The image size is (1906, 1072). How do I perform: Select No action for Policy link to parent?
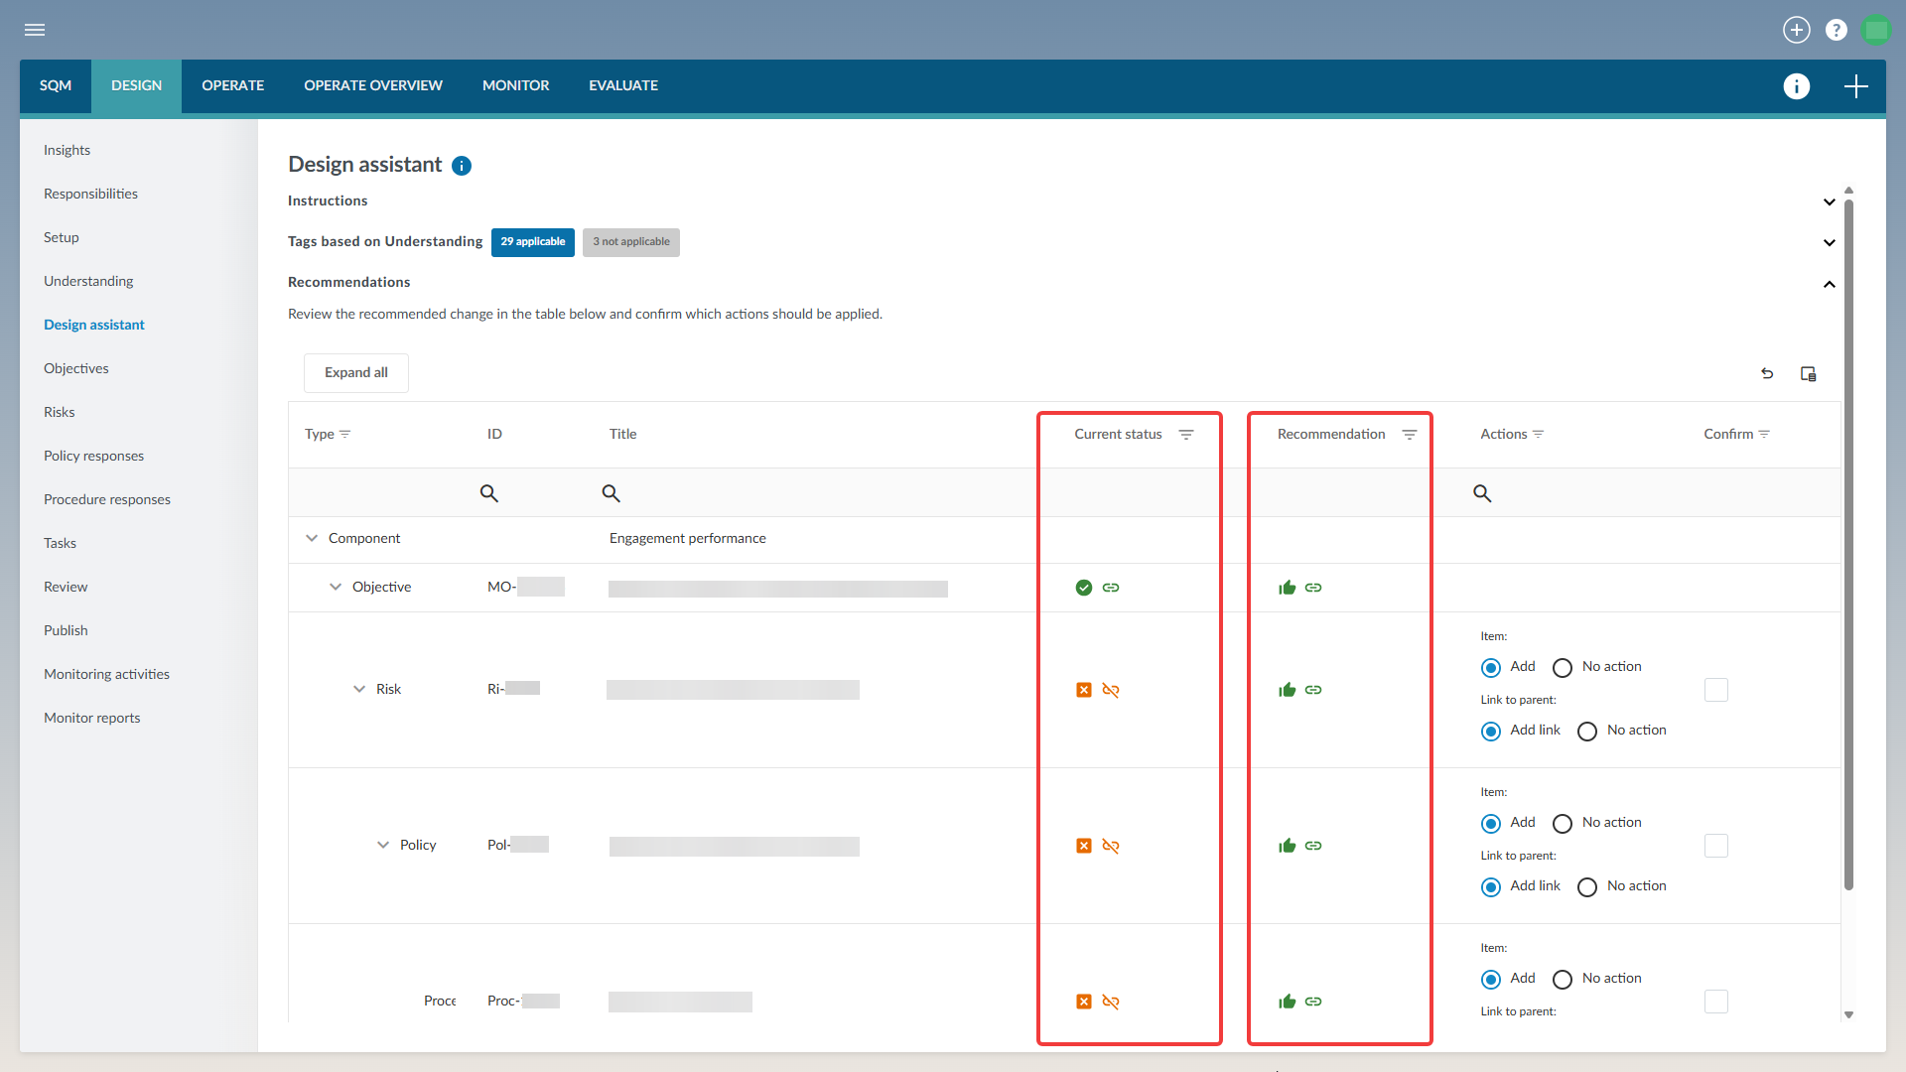pos(1587,886)
